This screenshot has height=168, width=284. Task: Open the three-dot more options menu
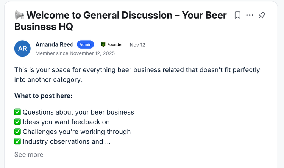point(250,15)
